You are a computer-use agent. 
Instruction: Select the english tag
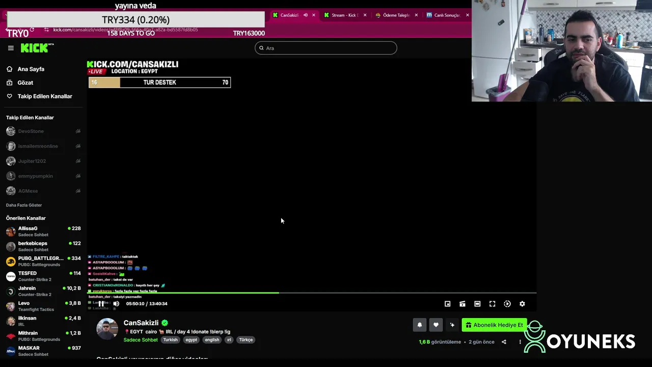point(212,340)
